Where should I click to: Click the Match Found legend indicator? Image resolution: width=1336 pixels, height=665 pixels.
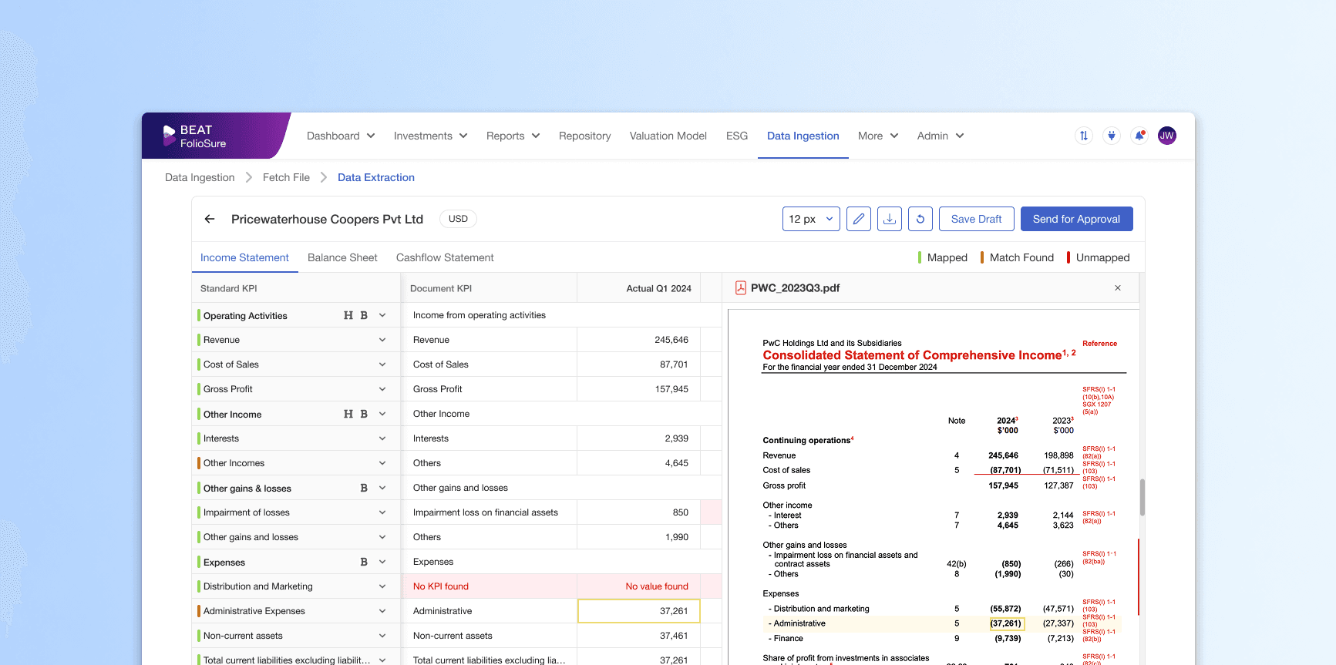(x=1017, y=257)
